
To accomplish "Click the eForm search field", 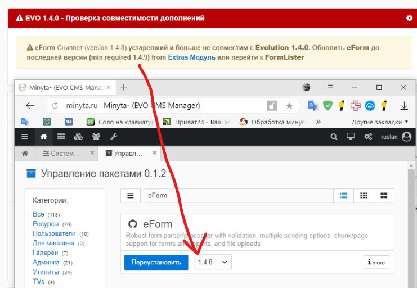I will 239,195.
